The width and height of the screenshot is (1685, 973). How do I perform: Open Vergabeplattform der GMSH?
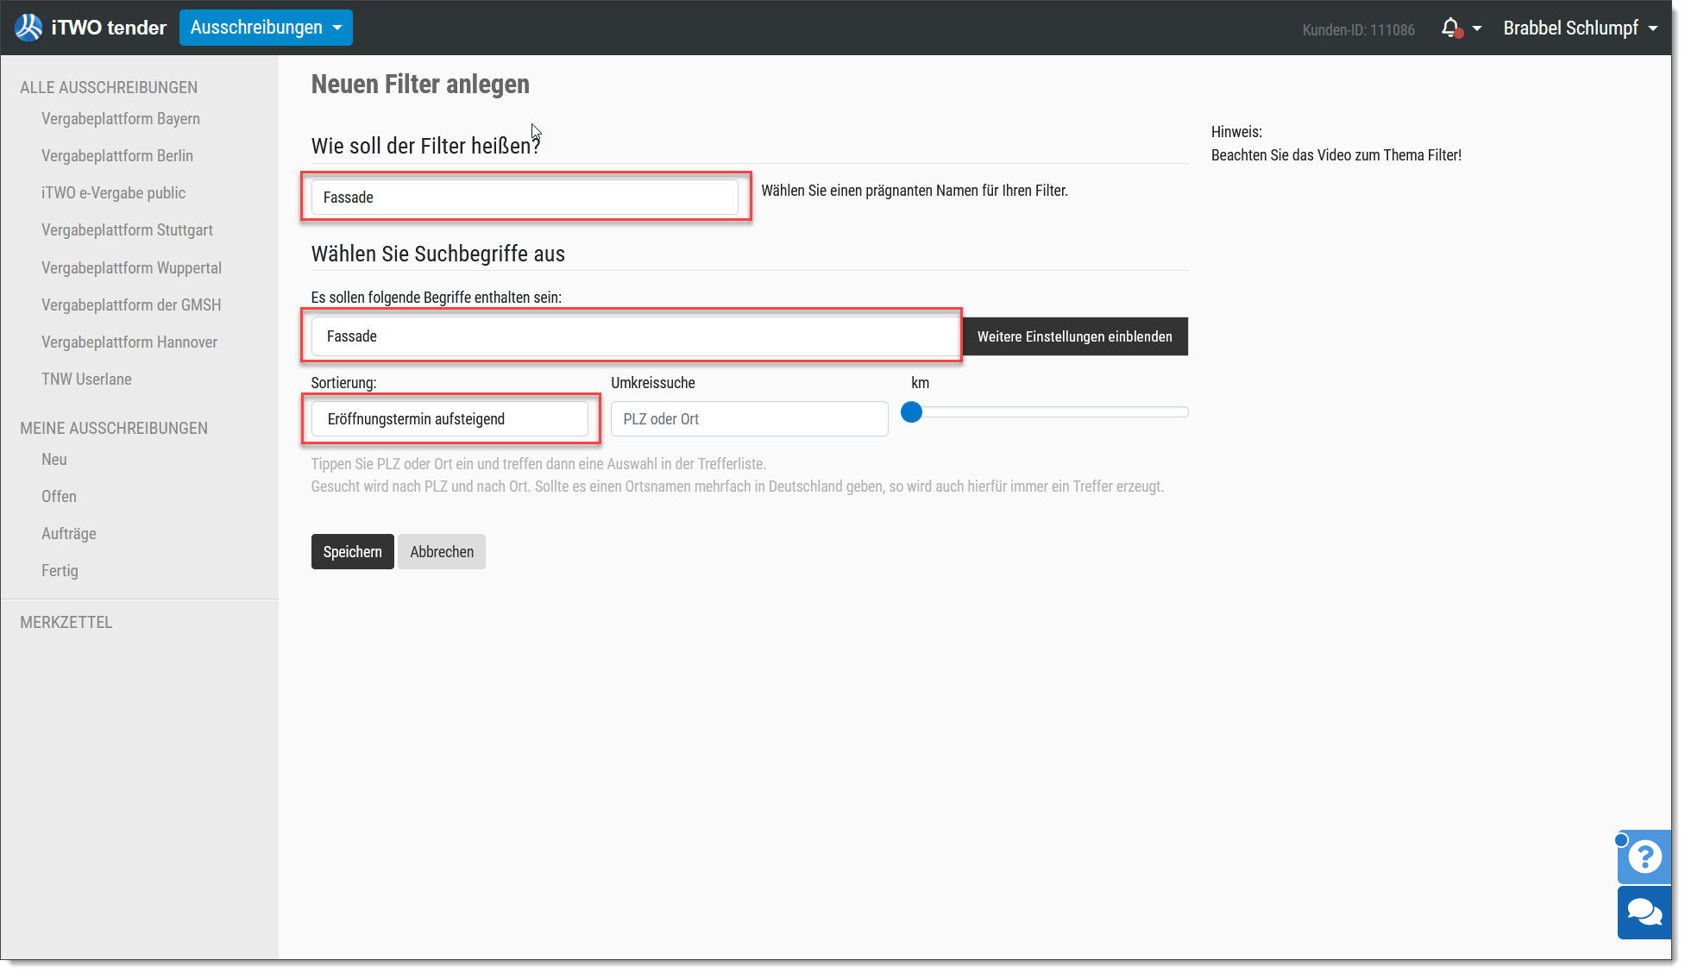click(131, 305)
